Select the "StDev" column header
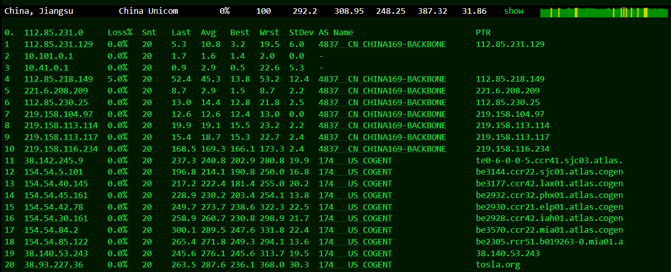The width and height of the screenshot is (671, 272). tap(302, 33)
